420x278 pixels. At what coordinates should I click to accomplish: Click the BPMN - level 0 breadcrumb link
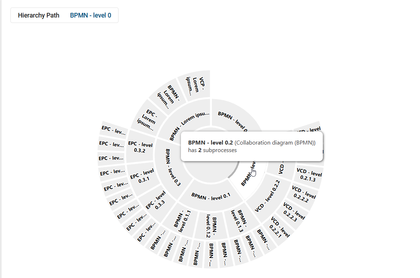(x=90, y=15)
